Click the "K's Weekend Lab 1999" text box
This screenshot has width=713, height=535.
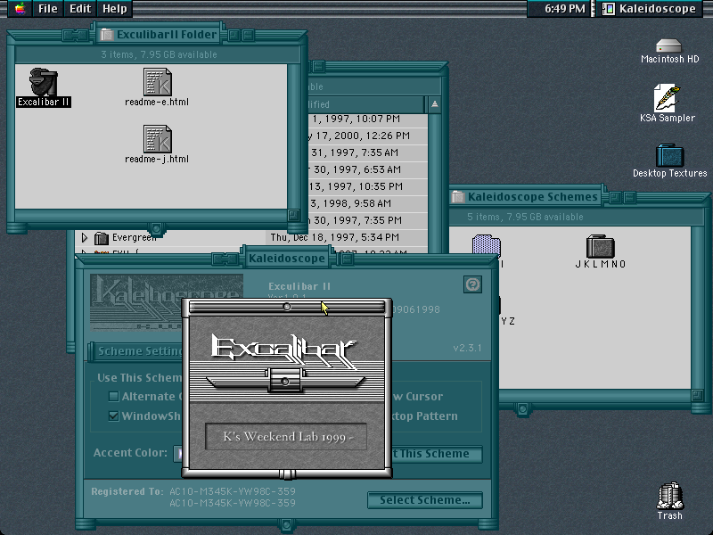click(x=286, y=437)
